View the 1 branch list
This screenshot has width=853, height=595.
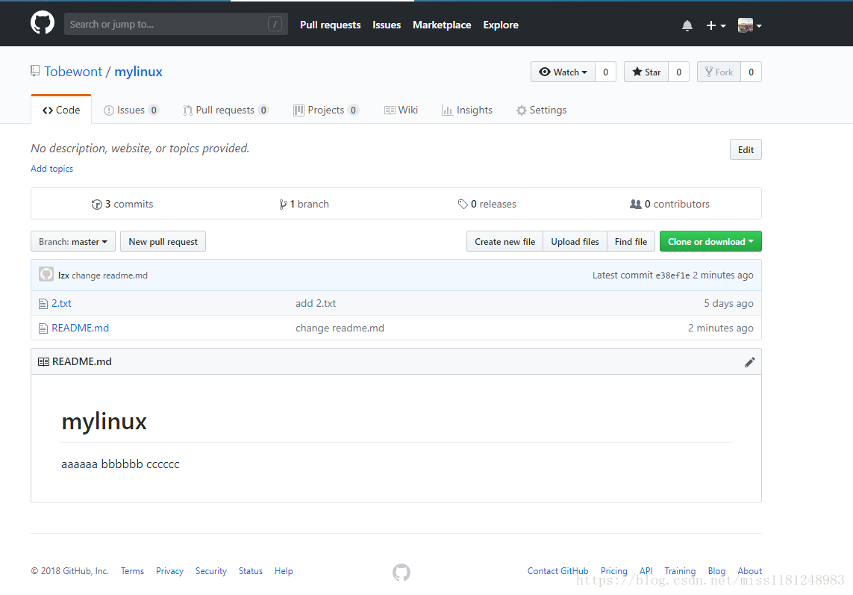[x=304, y=204]
